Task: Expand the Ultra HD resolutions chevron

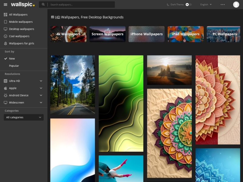Action: tap(41, 81)
